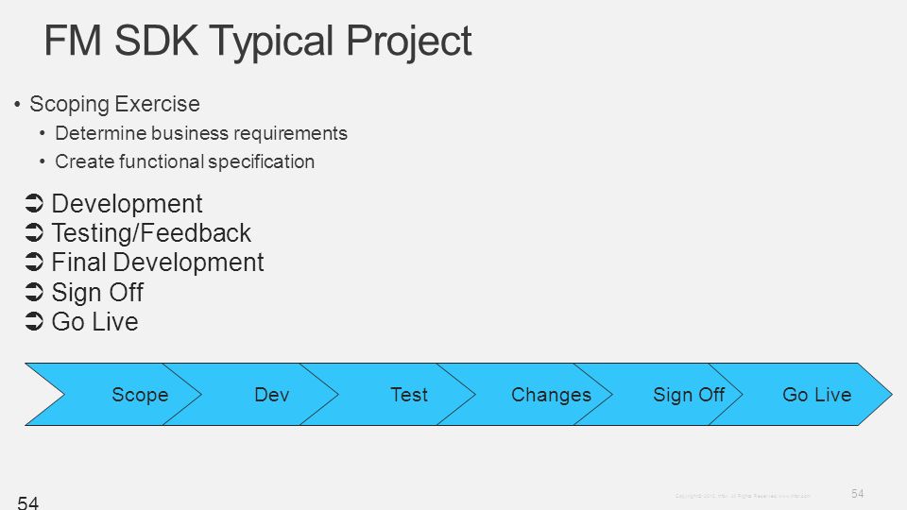Click the slide title FM SDK Typical Project
This screenshot has height=510, width=907.
pyautogui.click(x=258, y=41)
